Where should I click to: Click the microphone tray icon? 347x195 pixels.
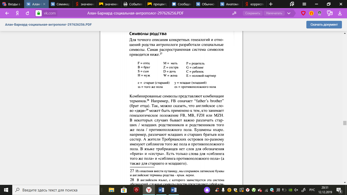click(223, 190)
